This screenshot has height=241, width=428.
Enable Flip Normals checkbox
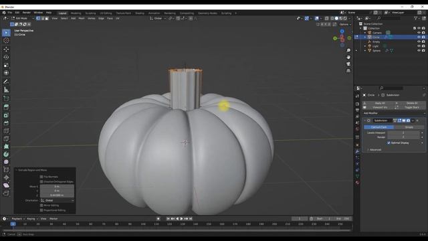[x=41, y=177]
